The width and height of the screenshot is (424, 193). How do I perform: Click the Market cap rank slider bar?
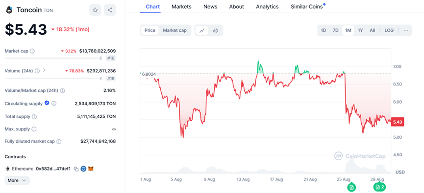coord(53,58)
